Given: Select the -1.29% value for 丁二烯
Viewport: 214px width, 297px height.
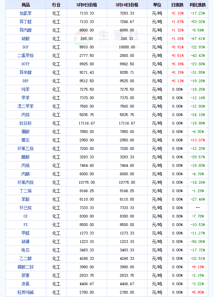Looking at the screenshot, I should coord(198,191).
